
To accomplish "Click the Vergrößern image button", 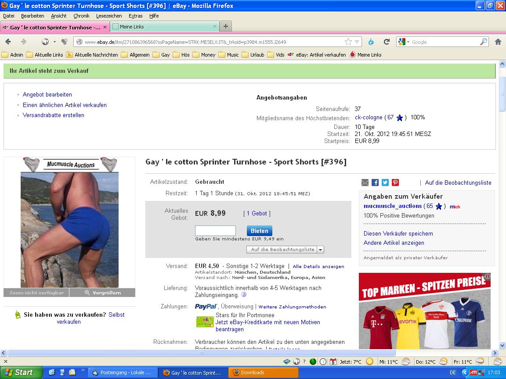I will pyautogui.click(x=103, y=293).
